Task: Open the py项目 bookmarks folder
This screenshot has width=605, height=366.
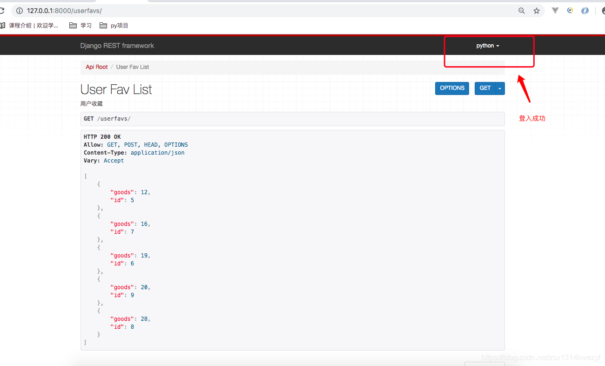Action: point(114,26)
